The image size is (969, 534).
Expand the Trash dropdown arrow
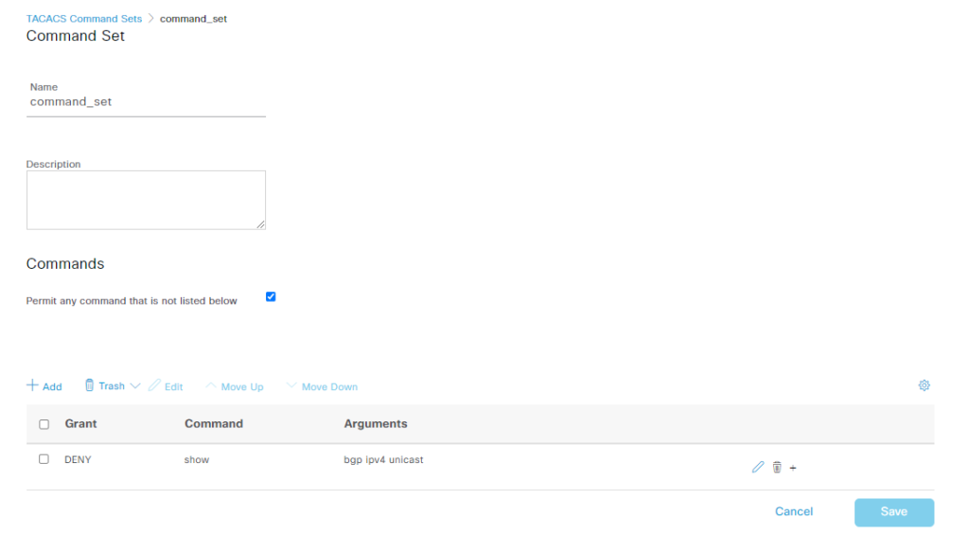click(134, 386)
